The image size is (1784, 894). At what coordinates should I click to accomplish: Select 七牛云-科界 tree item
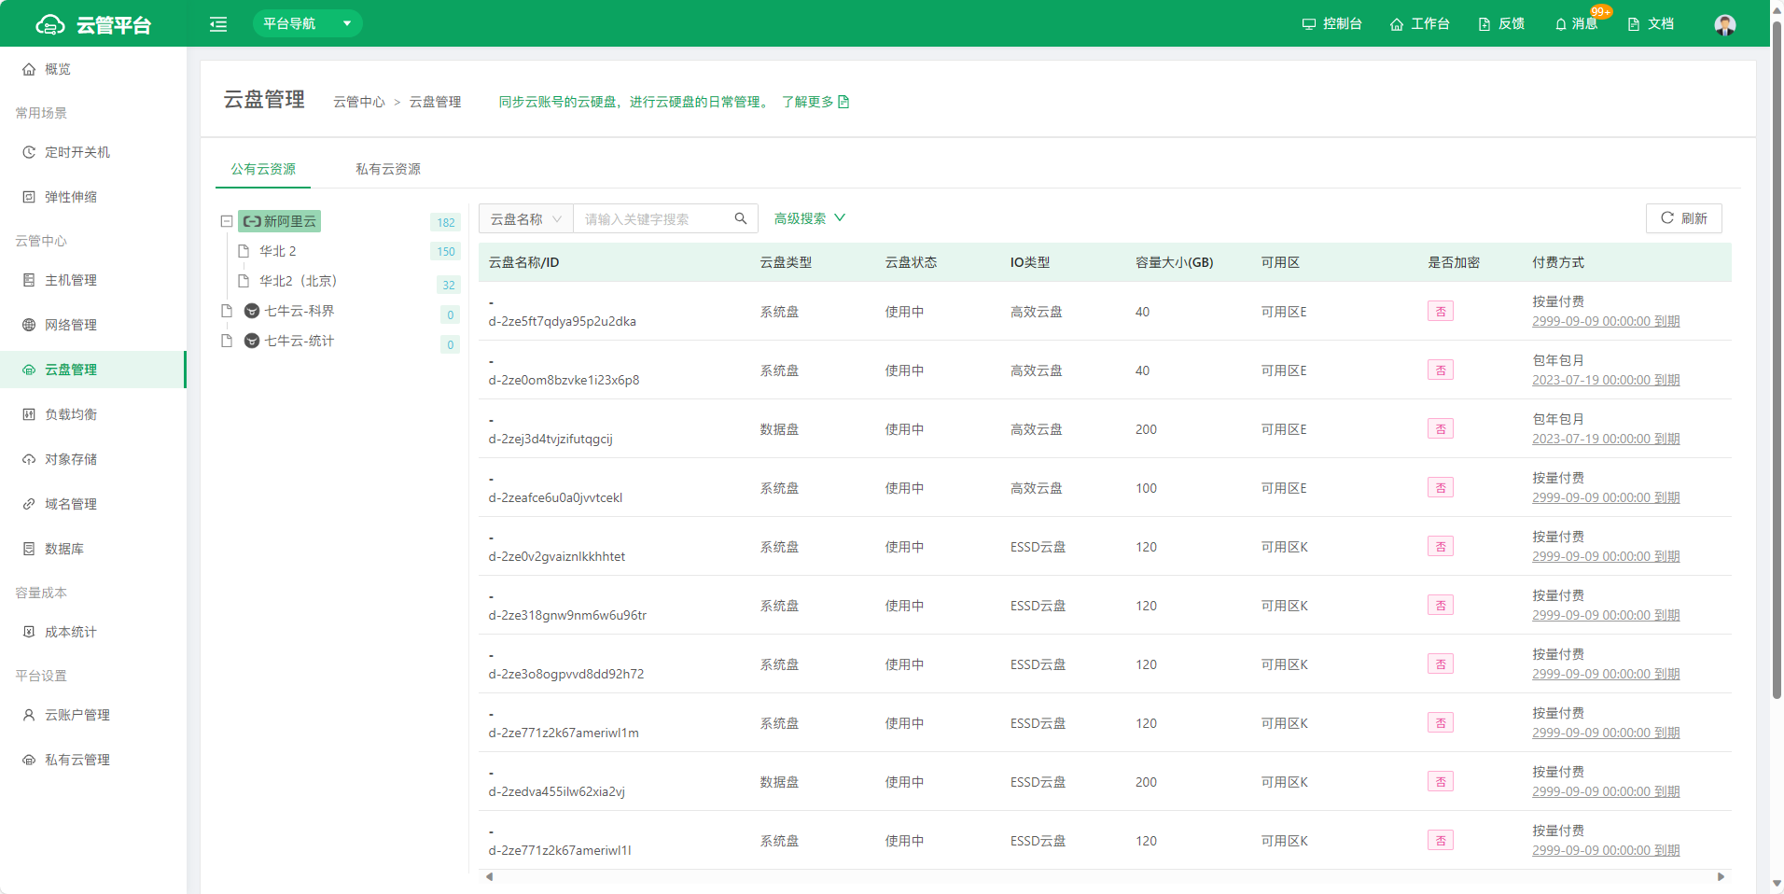[x=299, y=311]
